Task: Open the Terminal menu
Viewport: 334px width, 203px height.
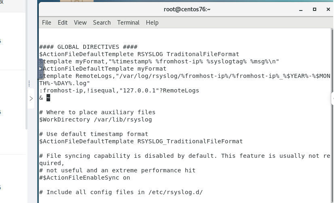Action: pos(128,23)
